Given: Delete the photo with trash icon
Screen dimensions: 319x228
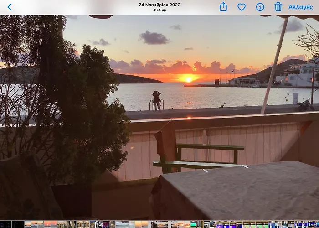Looking at the screenshot, I should (278, 7).
